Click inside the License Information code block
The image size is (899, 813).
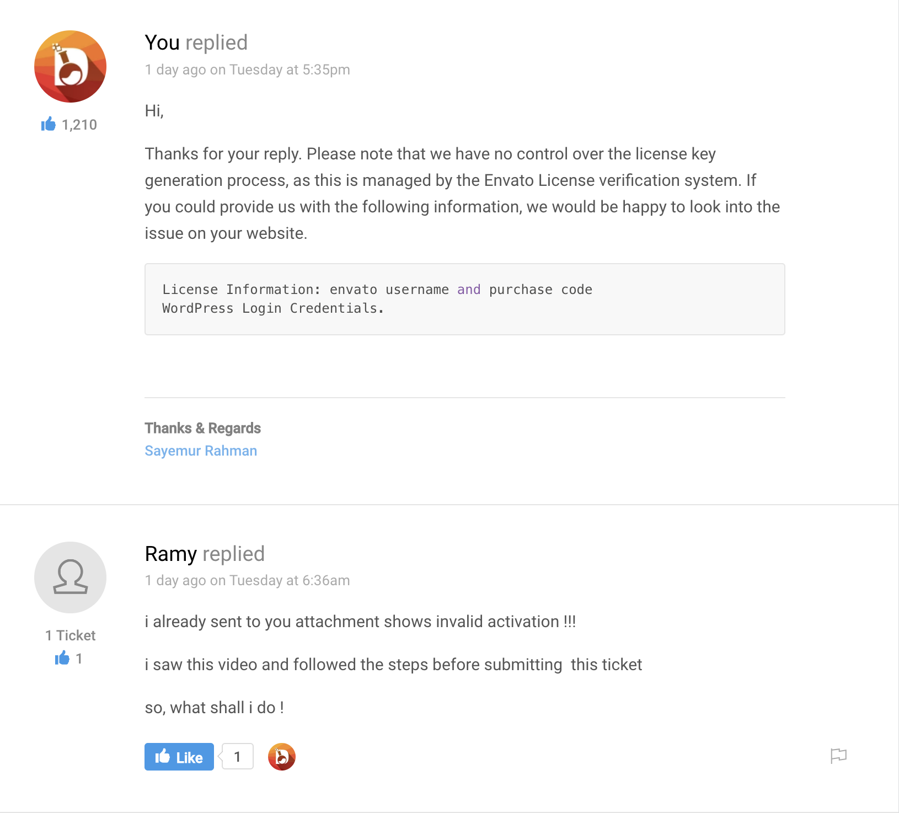[x=464, y=299]
